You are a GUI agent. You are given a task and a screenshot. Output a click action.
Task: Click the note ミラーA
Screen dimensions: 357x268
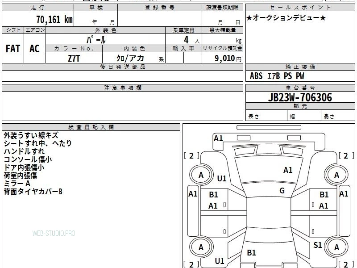pyautogui.click(x=17, y=184)
